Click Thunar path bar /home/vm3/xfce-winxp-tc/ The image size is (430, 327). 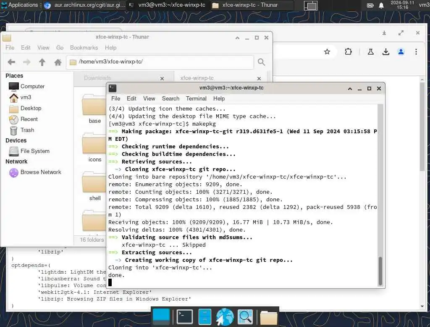pos(160,62)
